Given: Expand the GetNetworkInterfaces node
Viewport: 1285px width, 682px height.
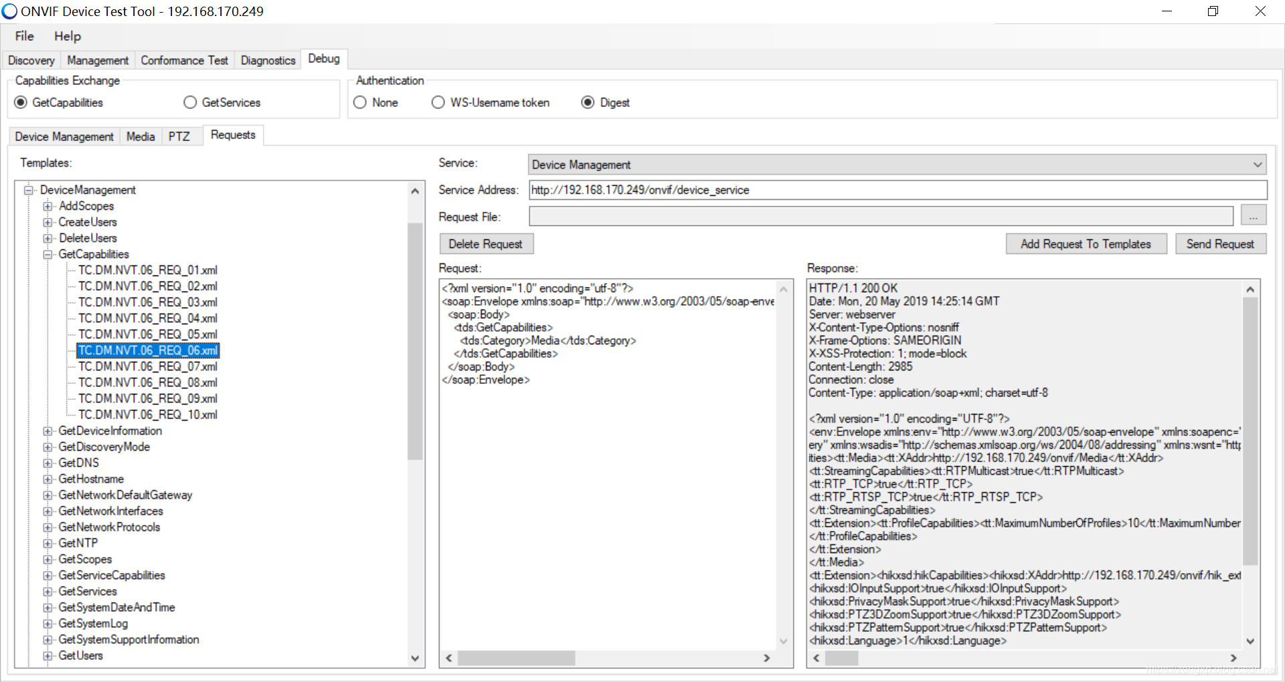Looking at the screenshot, I should (48, 511).
